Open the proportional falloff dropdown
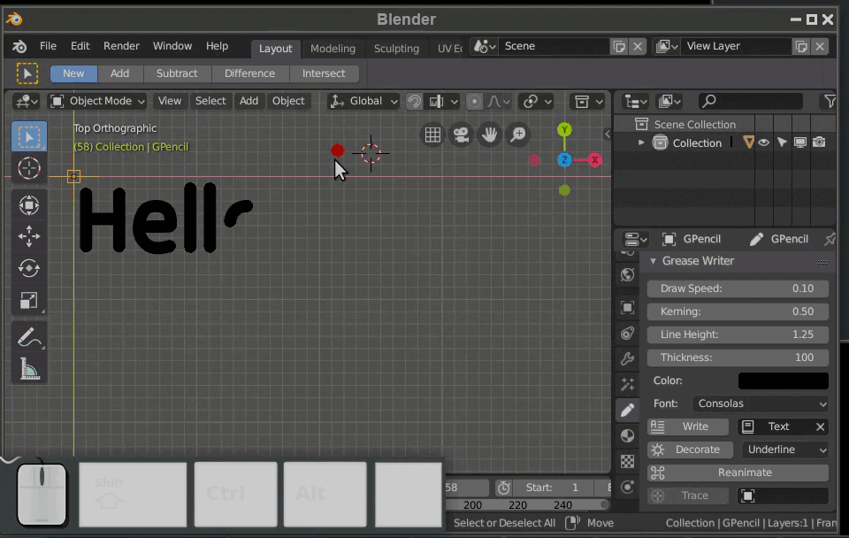 [x=499, y=101]
